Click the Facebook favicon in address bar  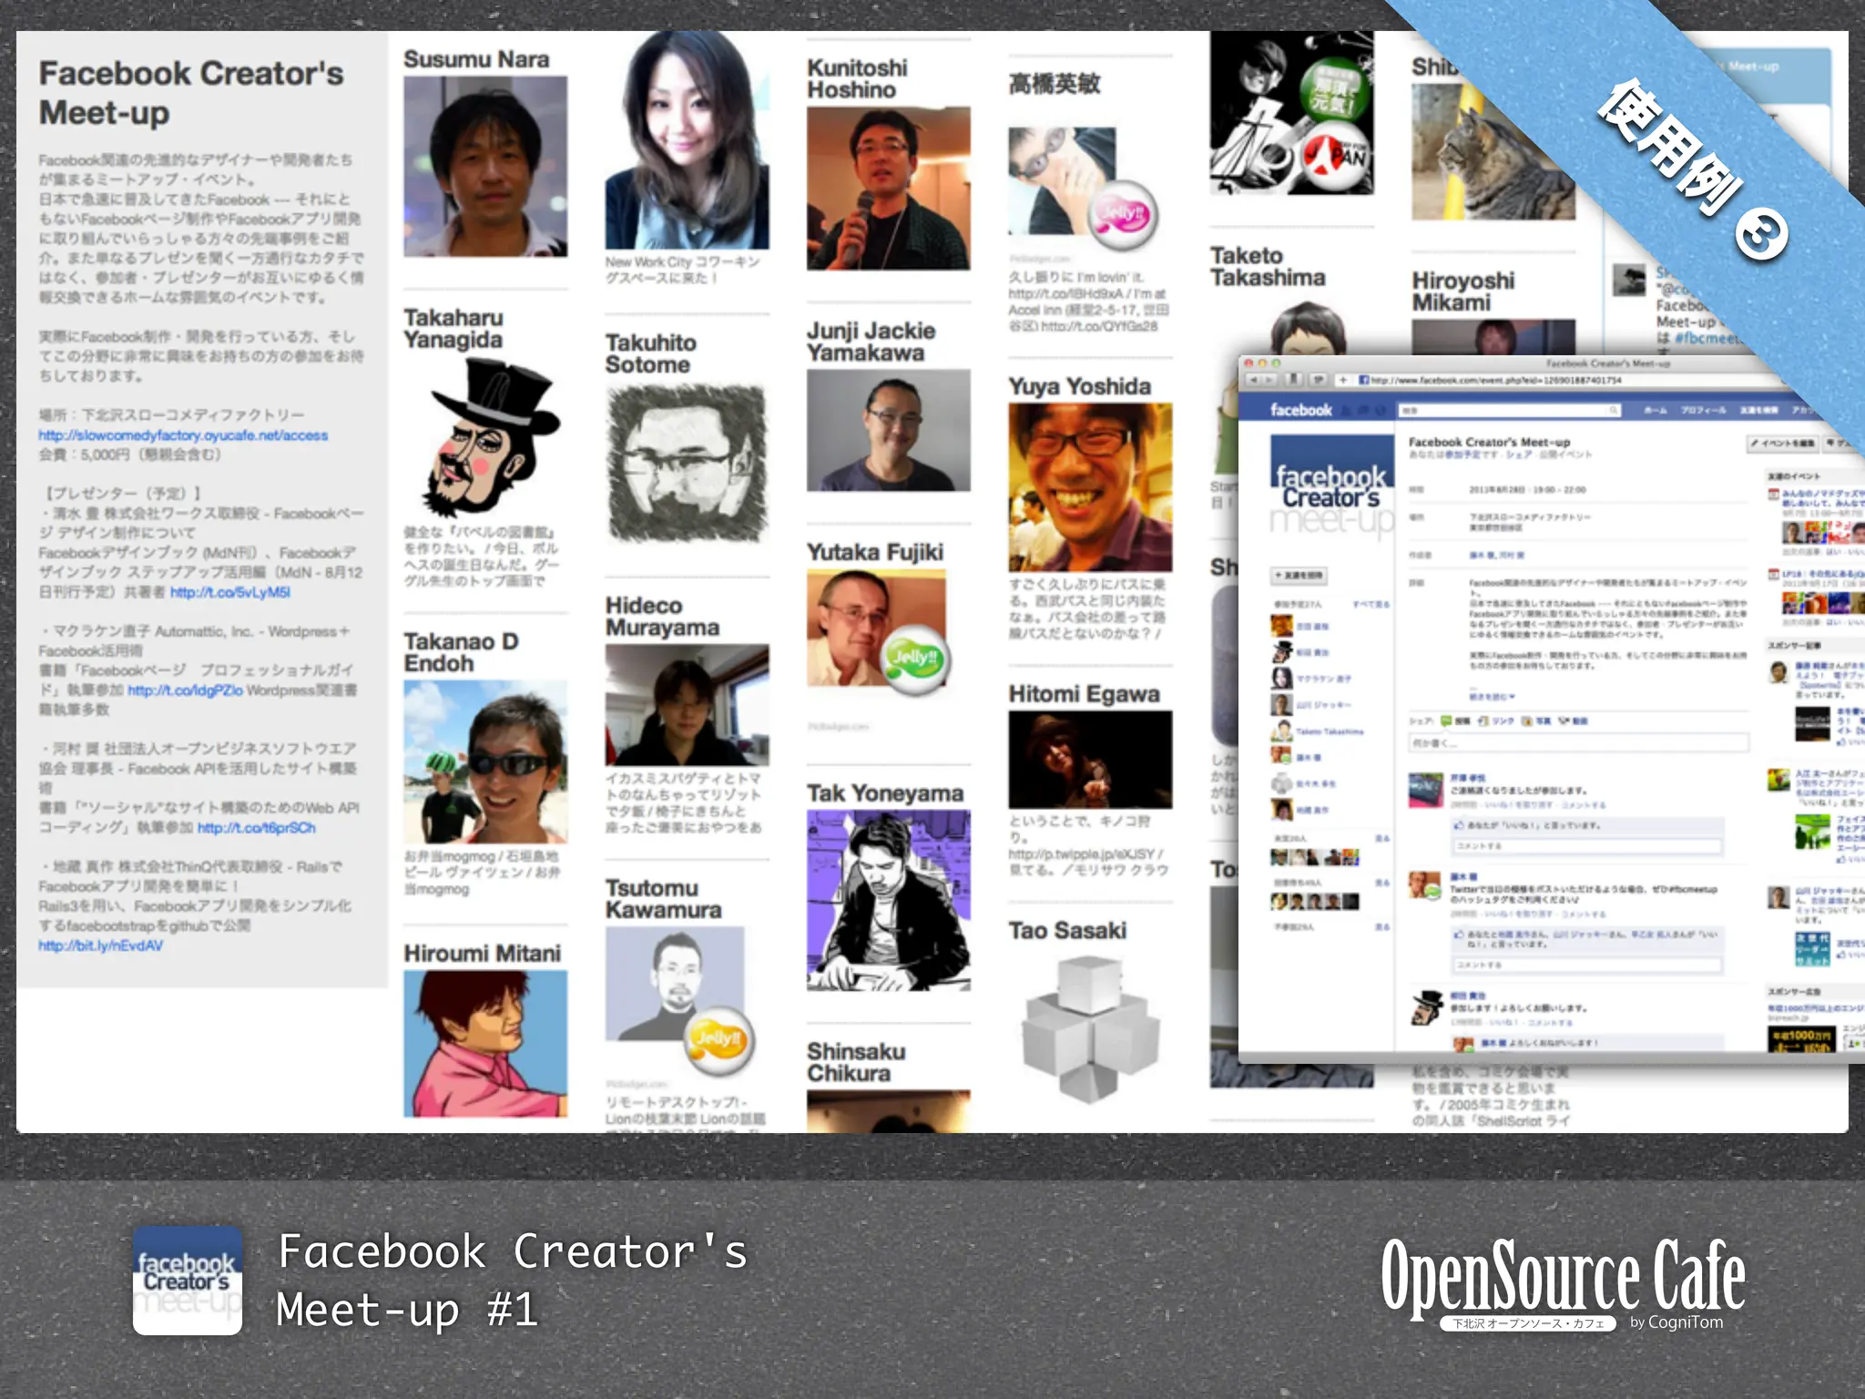click(1363, 380)
